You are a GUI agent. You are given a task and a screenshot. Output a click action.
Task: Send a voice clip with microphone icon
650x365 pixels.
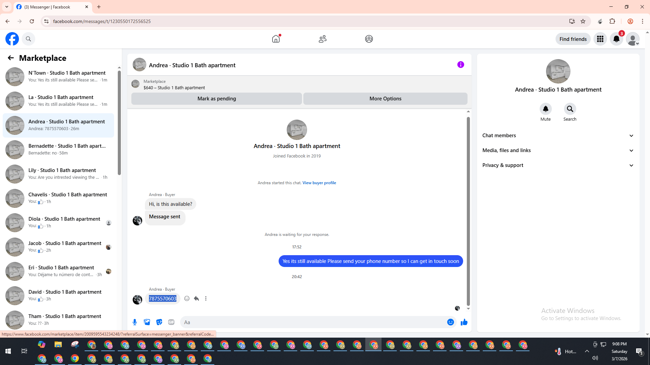(x=135, y=322)
